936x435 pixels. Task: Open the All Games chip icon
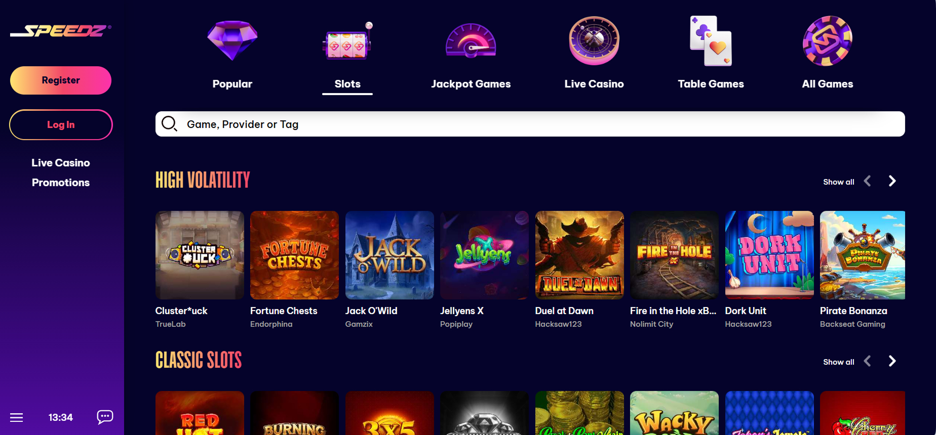point(828,40)
